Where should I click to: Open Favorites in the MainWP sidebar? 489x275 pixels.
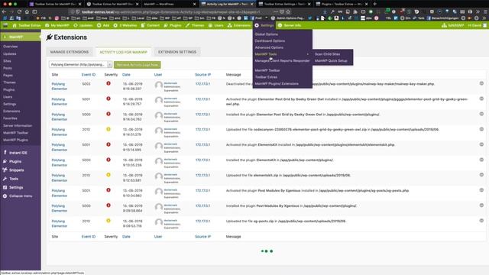click(x=10, y=118)
